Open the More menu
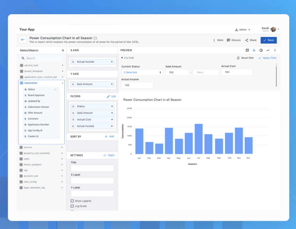The height and width of the screenshot is (229, 296). 218,40
